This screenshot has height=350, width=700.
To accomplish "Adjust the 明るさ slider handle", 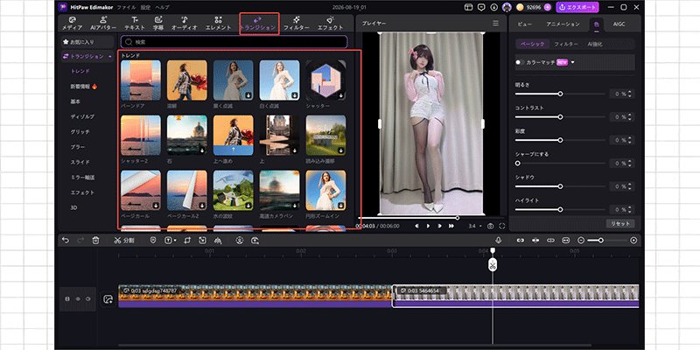I will point(560,94).
